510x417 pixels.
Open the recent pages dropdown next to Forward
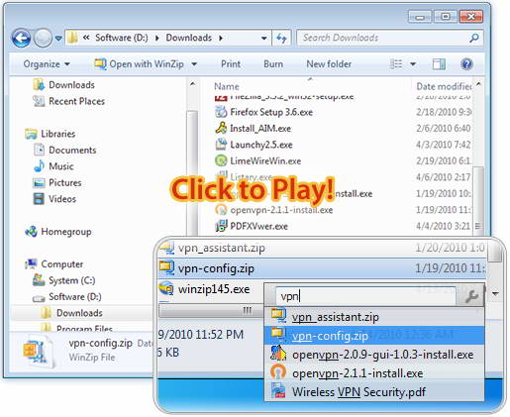(x=58, y=39)
